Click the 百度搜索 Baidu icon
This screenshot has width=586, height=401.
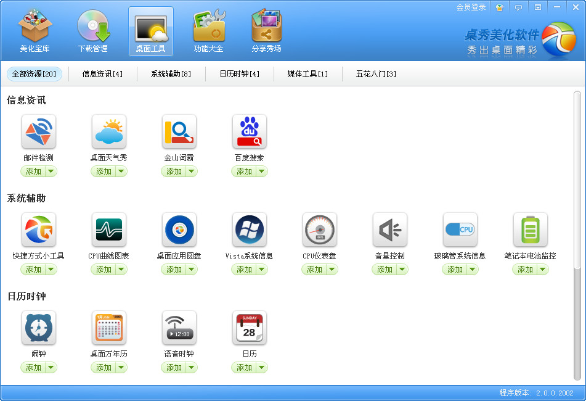249,131
